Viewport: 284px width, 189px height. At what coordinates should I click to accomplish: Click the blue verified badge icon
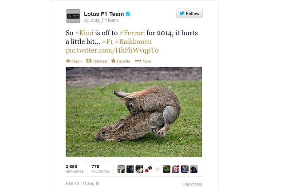(x=128, y=14)
